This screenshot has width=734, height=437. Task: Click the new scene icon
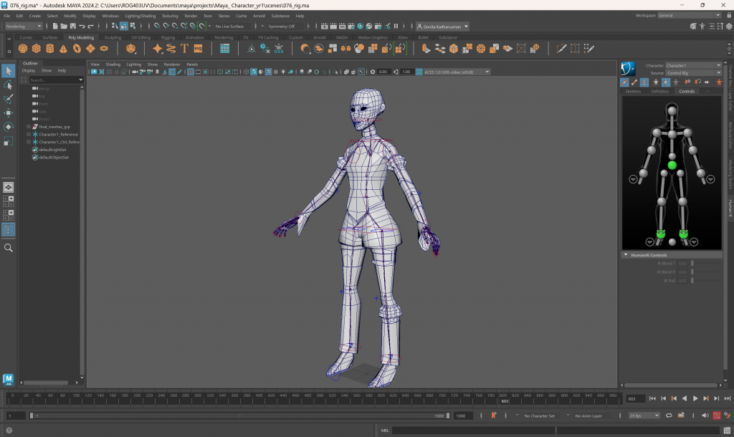[x=54, y=27]
